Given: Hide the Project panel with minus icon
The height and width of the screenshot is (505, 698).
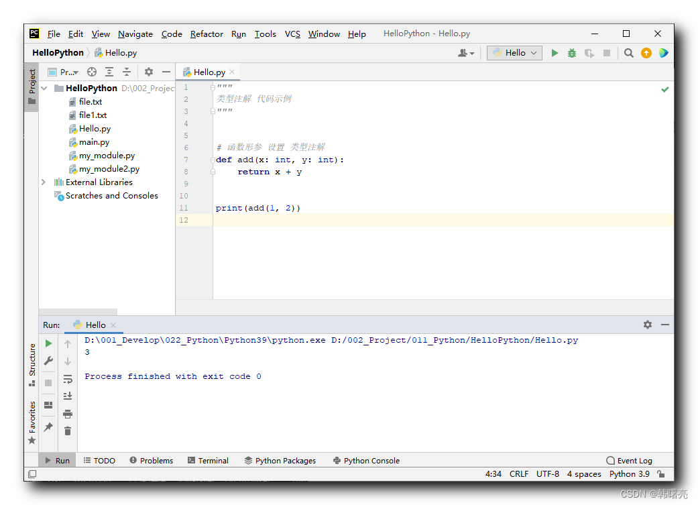Looking at the screenshot, I should 166,72.
